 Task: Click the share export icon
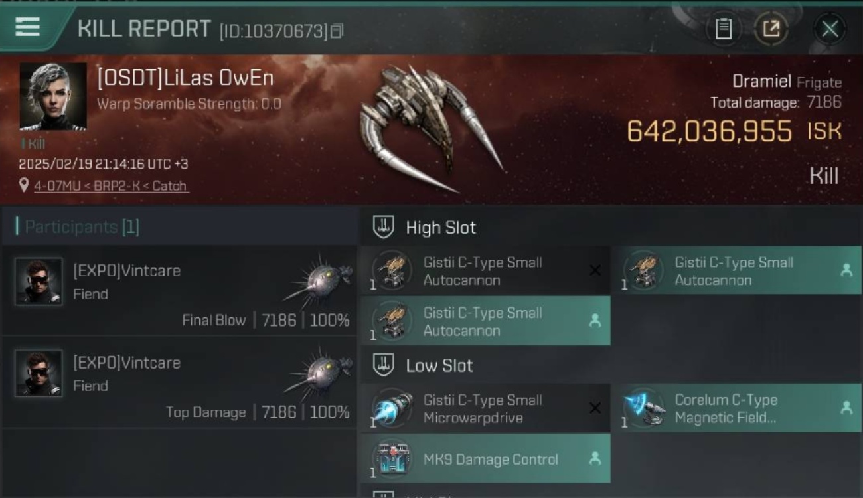pyautogui.click(x=771, y=29)
